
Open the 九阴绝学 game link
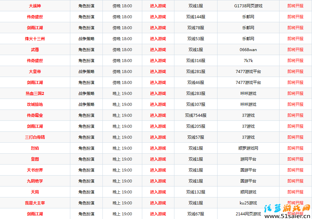35,181
